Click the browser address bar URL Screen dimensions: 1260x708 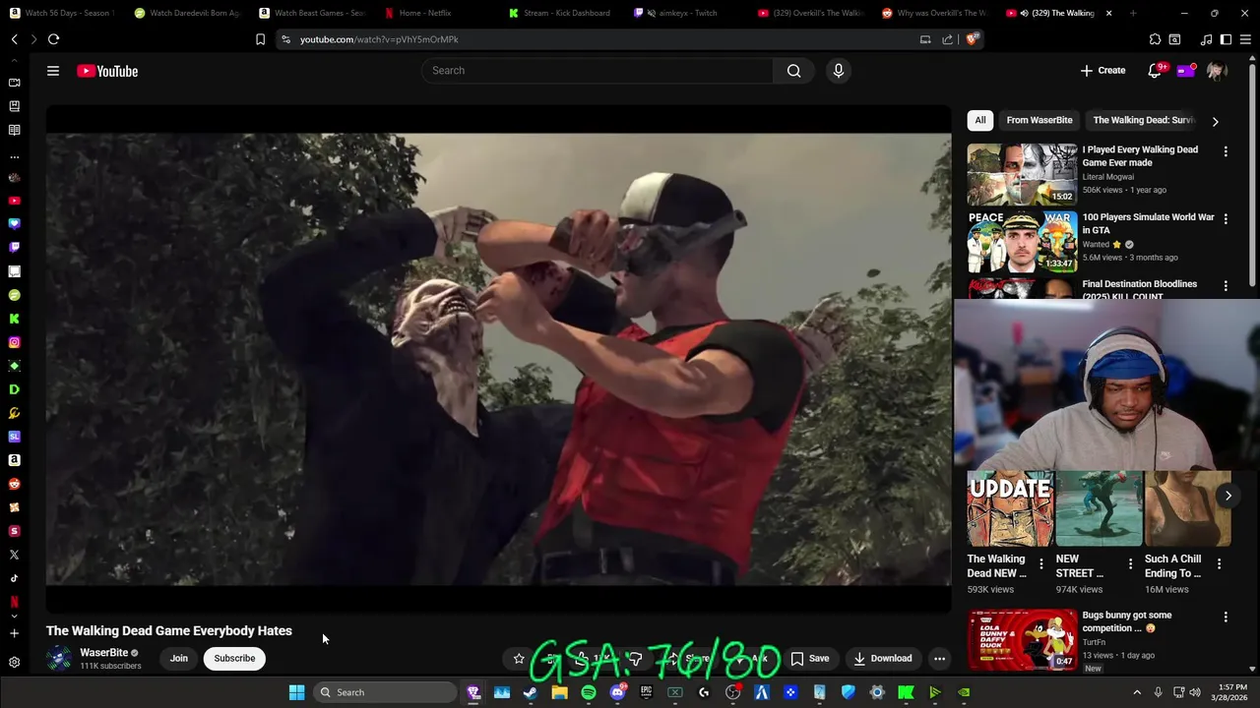coord(379,39)
